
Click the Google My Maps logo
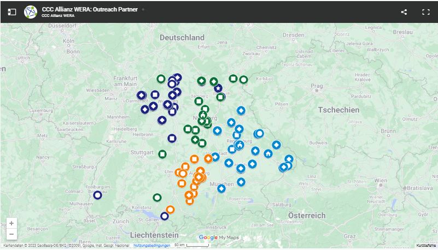point(219,237)
